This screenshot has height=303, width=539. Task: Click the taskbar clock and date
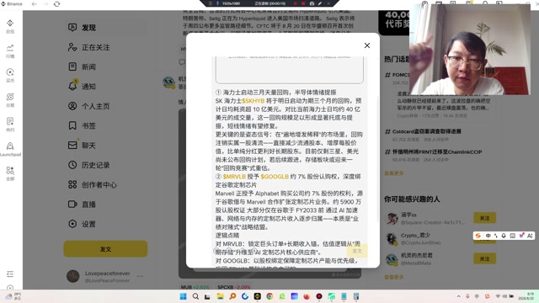(x=526, y=296)
